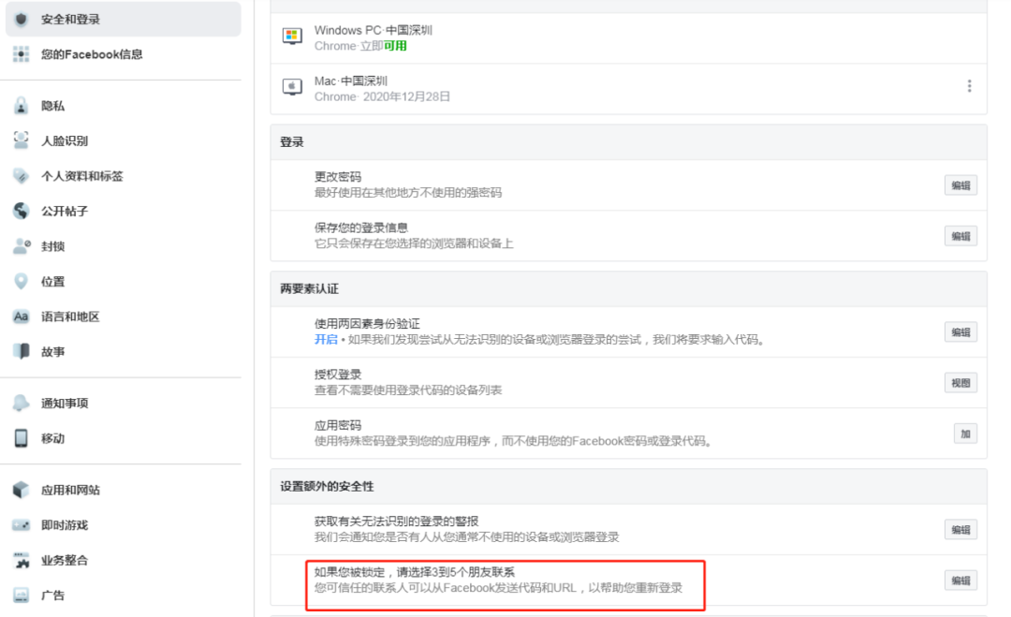Click the 即时游戏 gamepad icon
The width and height of the screenshot is (1011, 617).
(x=21, y=524)
